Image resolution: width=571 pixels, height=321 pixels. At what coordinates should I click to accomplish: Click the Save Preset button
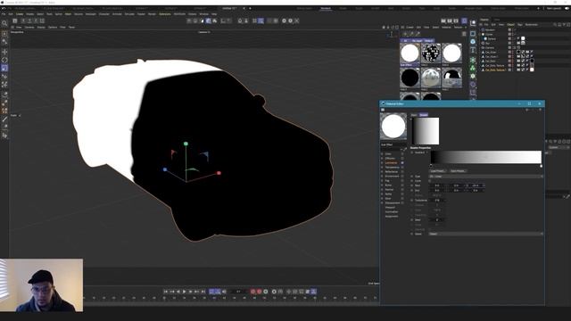[458, 170]
